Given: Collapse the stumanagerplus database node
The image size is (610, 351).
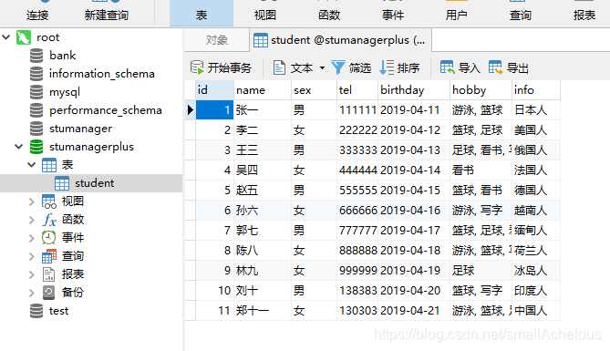Looking at the screenshot, I should point(18,147).
